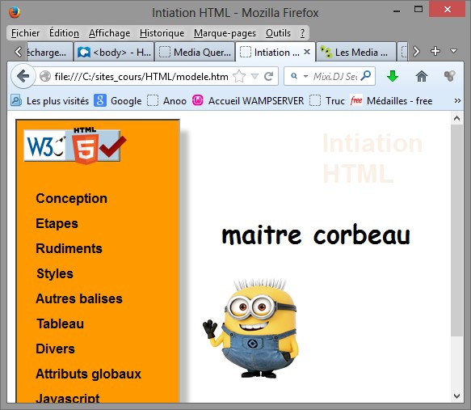Viewport: 471px width, 410px height.
Task: Click the Google bookmark icon
Action: [100, 100]
